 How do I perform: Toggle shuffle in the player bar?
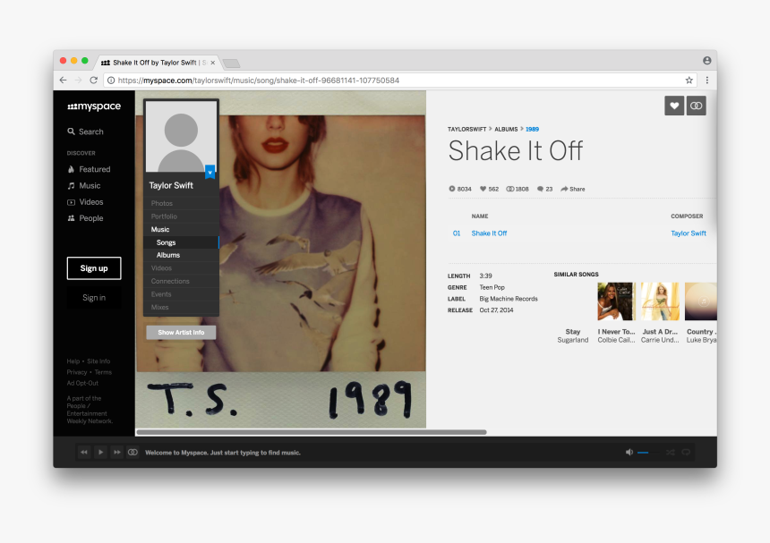click(671, 453)
